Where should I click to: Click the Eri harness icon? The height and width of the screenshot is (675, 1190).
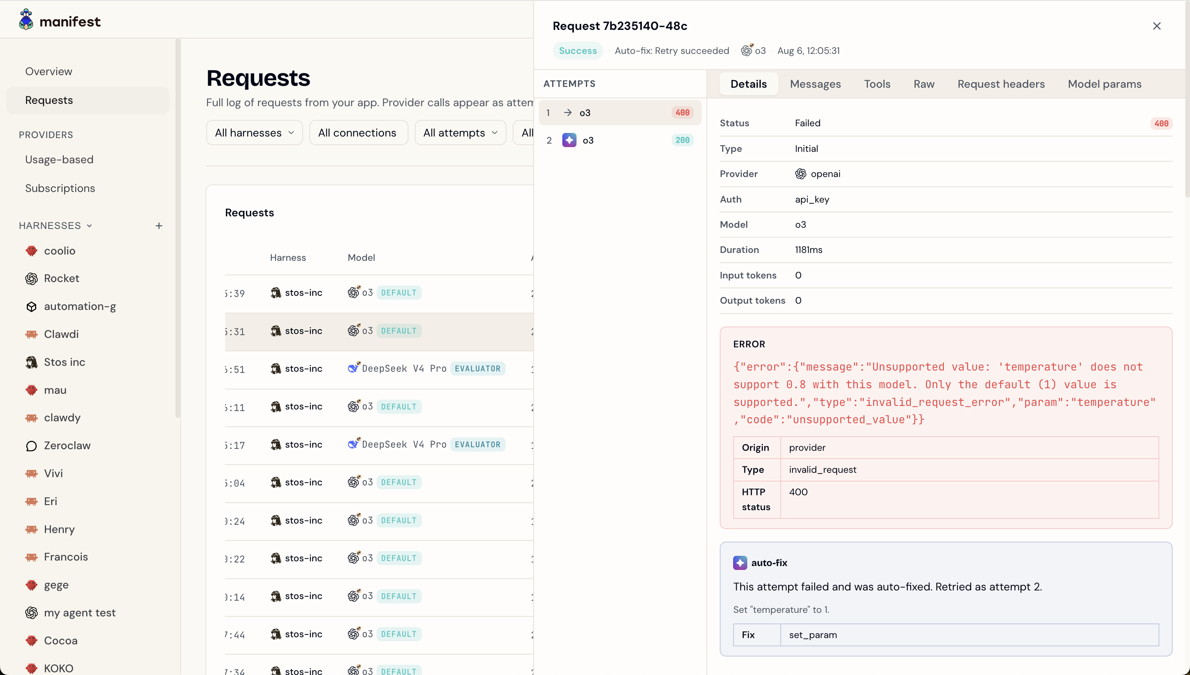(x=31, y=502)
